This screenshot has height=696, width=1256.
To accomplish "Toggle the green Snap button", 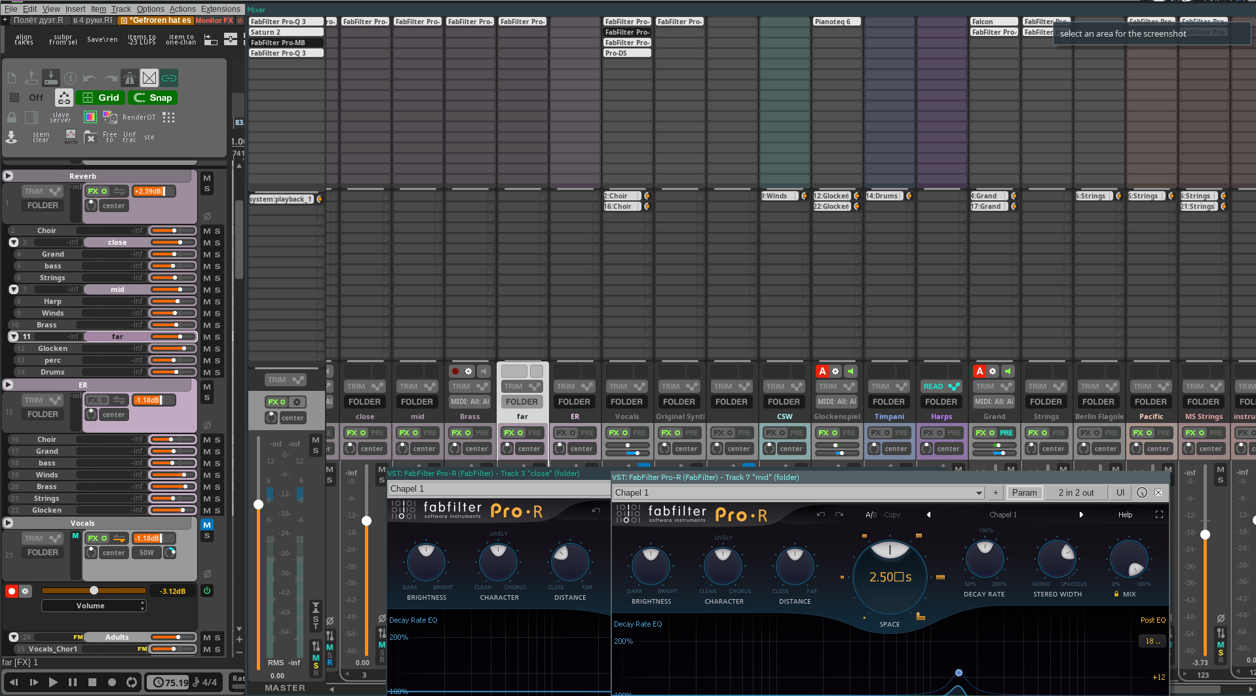I will click(153, 98).
